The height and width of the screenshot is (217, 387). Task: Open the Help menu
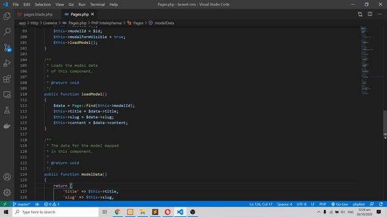(x=114, y=4)
